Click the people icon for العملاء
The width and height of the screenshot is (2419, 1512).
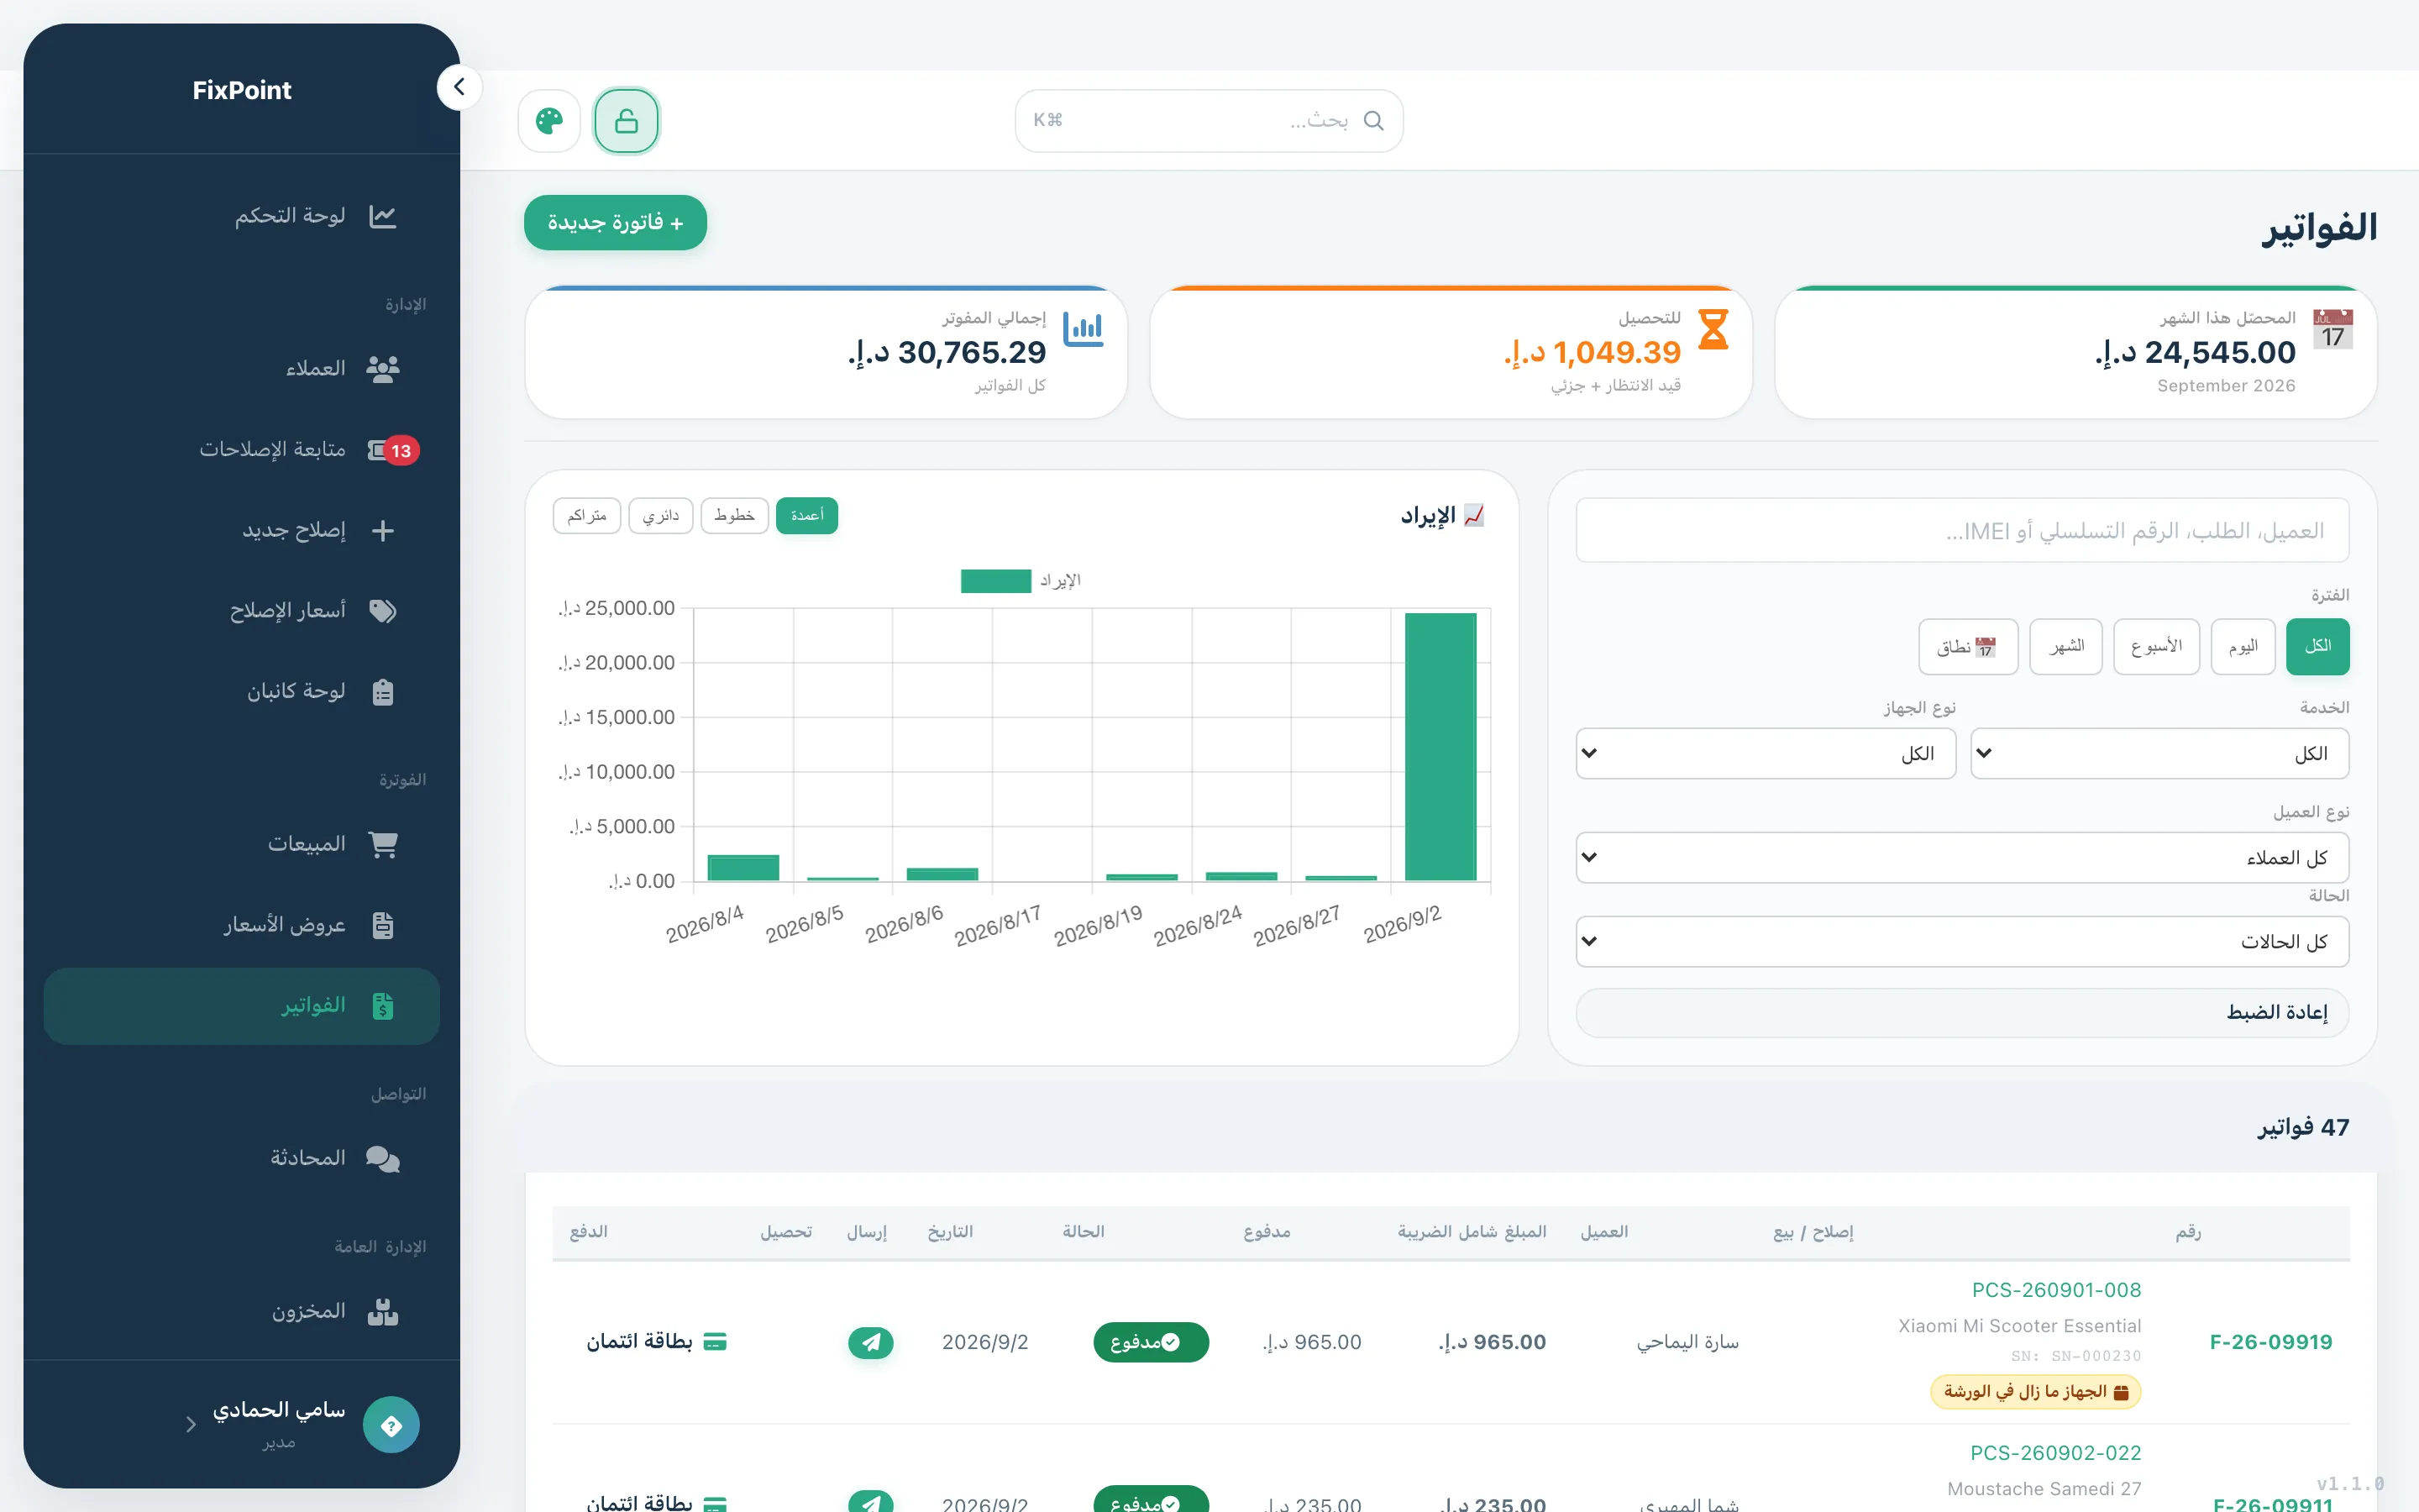click(383, 369)
